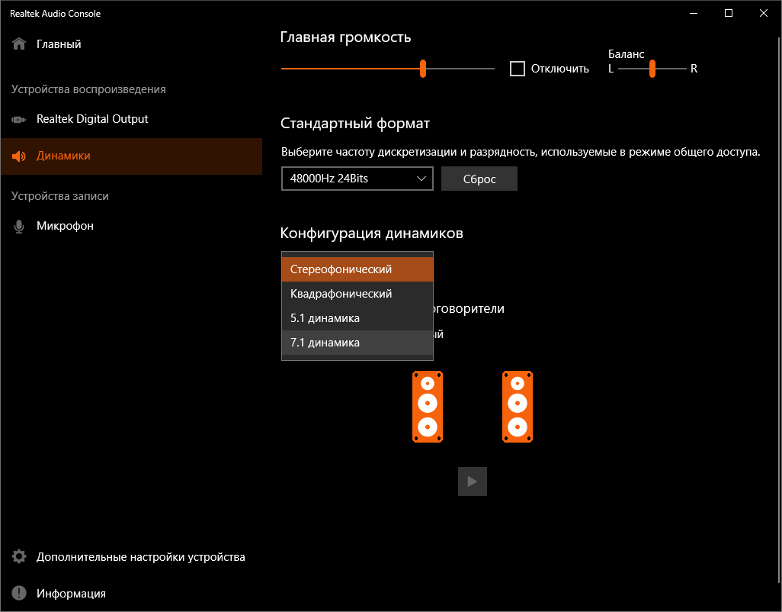Click the right speaker illustration
Viewport: 782px width, 612px height.
pos(518,407)
